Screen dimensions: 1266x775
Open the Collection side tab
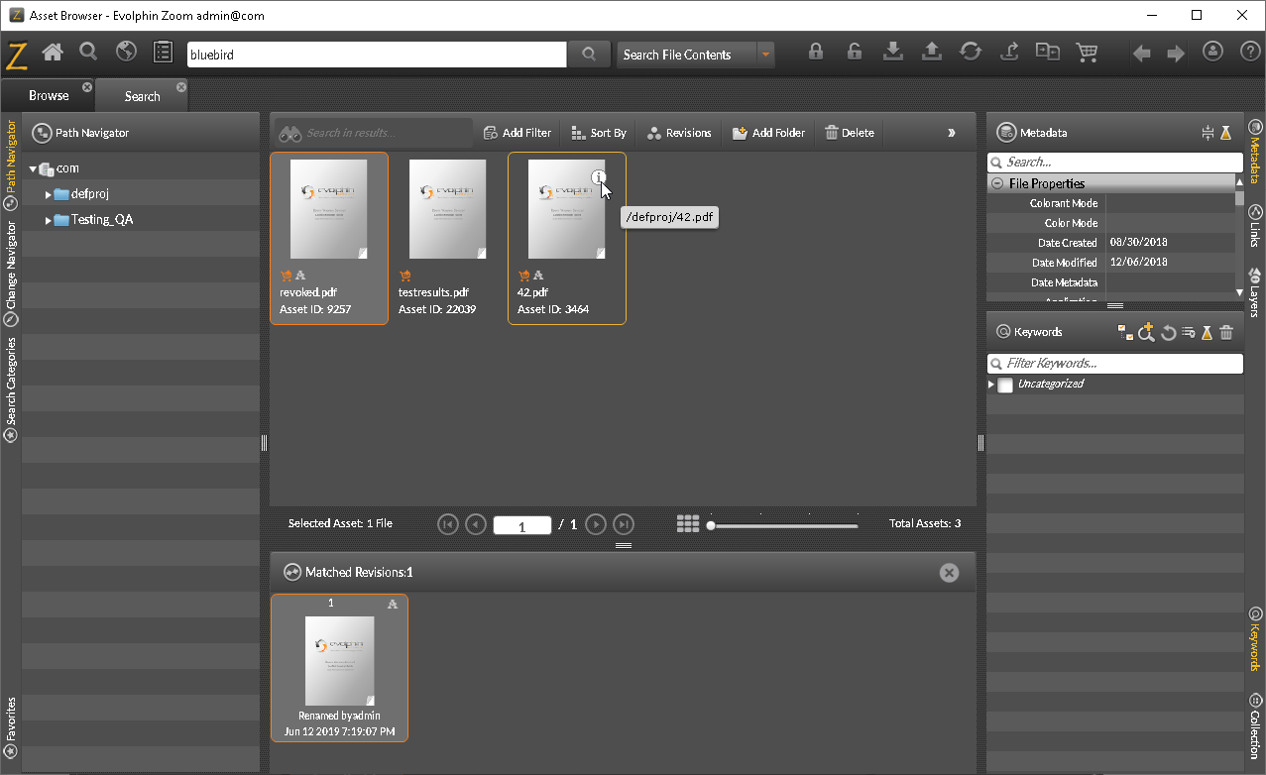point(1255,725)
